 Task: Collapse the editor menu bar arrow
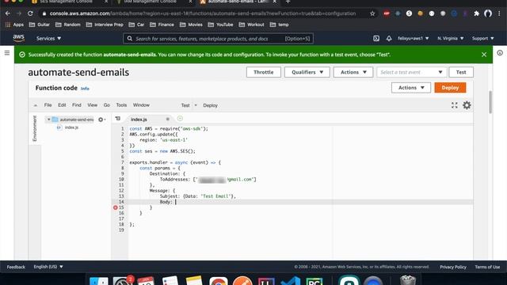(35, 105)
